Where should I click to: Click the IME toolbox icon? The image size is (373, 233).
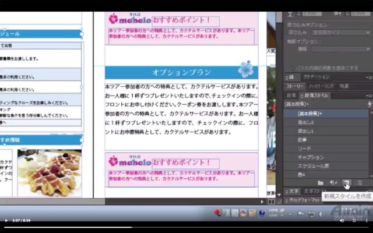click(x=244, y=213)
